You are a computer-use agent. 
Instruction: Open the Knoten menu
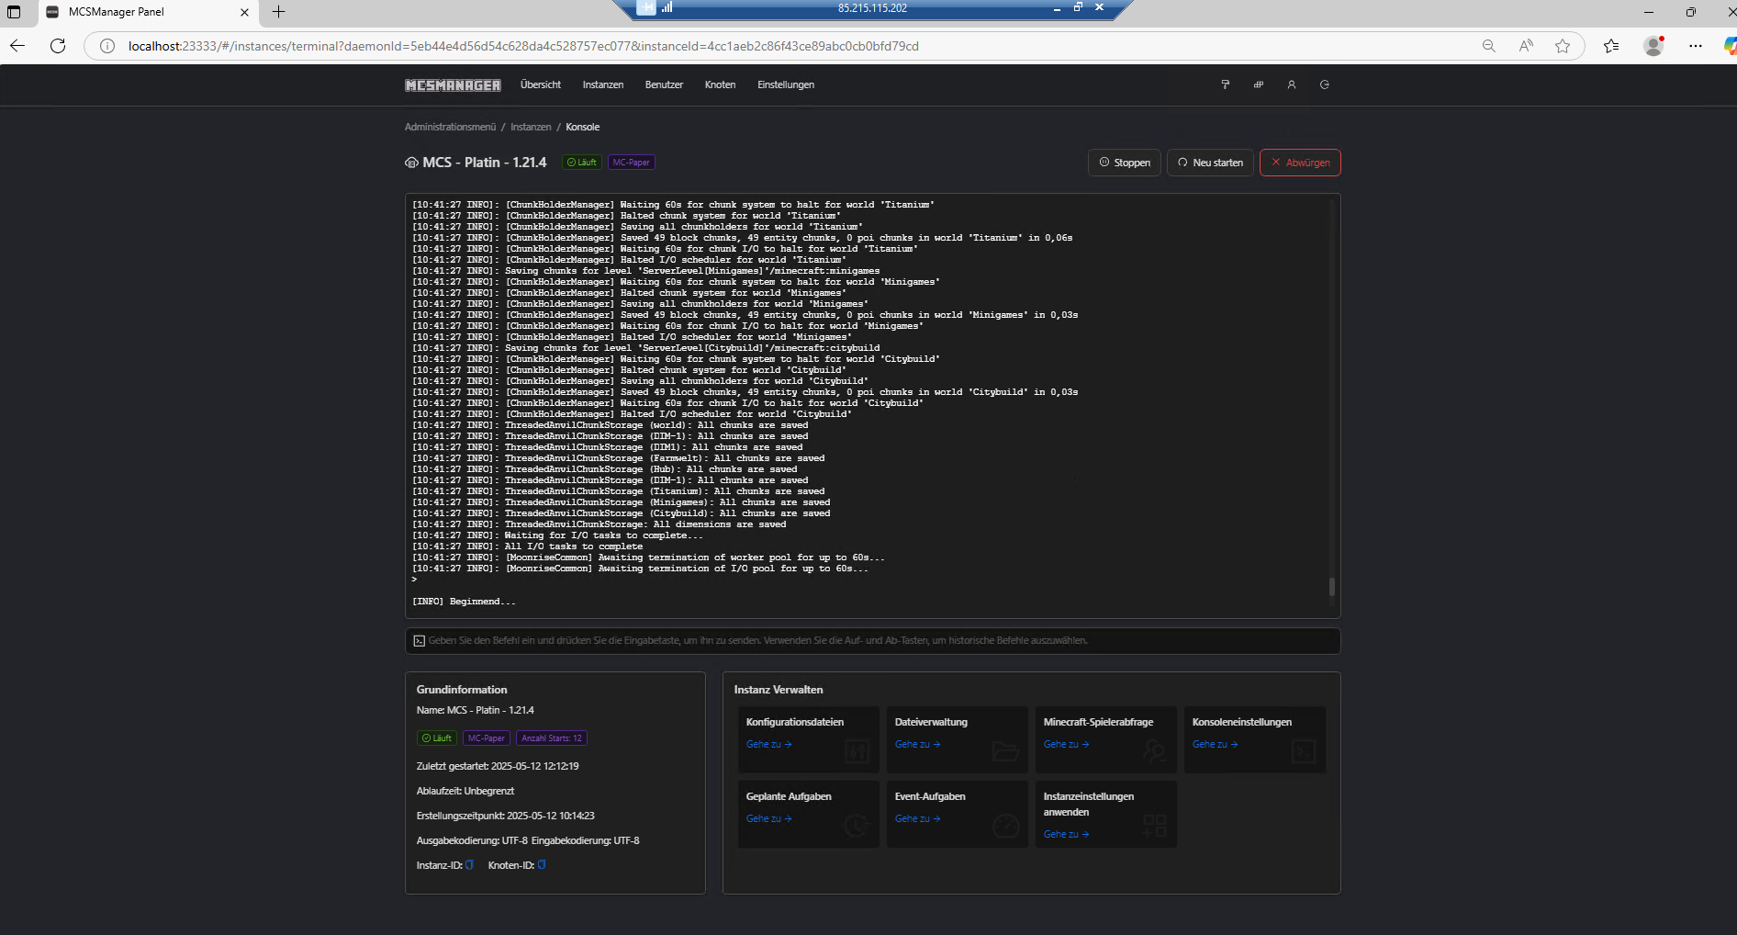pos(720,84)
